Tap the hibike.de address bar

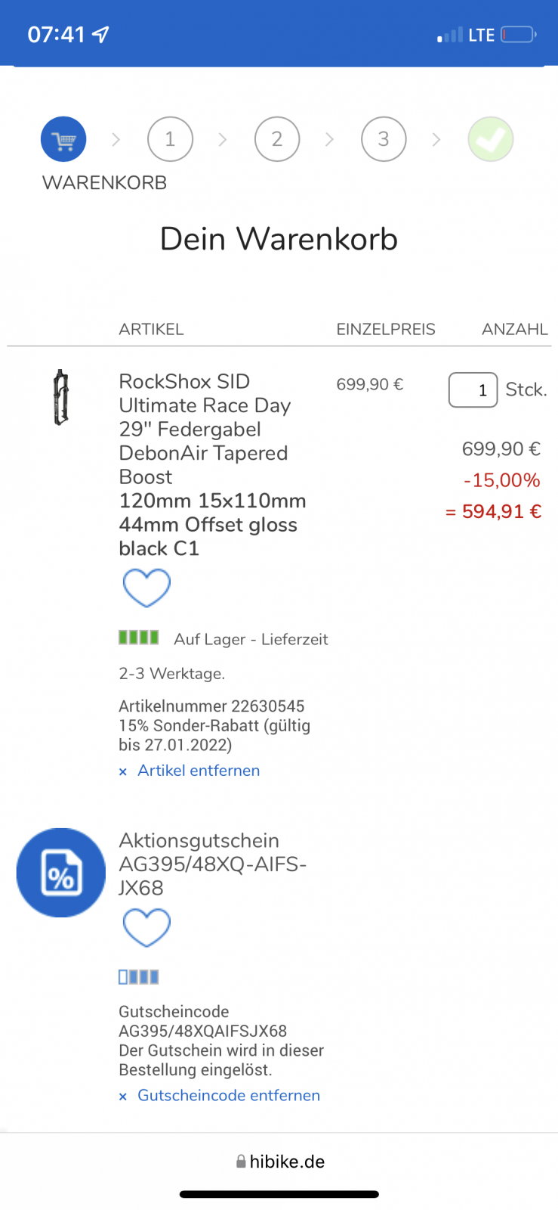coord(279,1162)
